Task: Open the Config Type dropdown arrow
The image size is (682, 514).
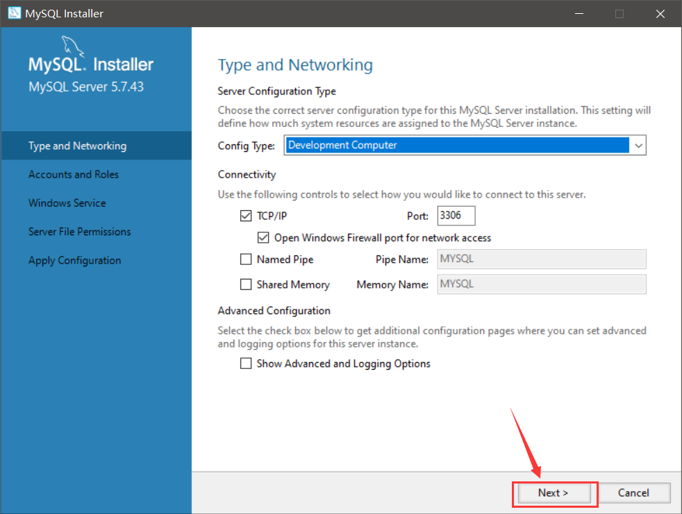Action: pyautogui.click(x=638, y=146)
